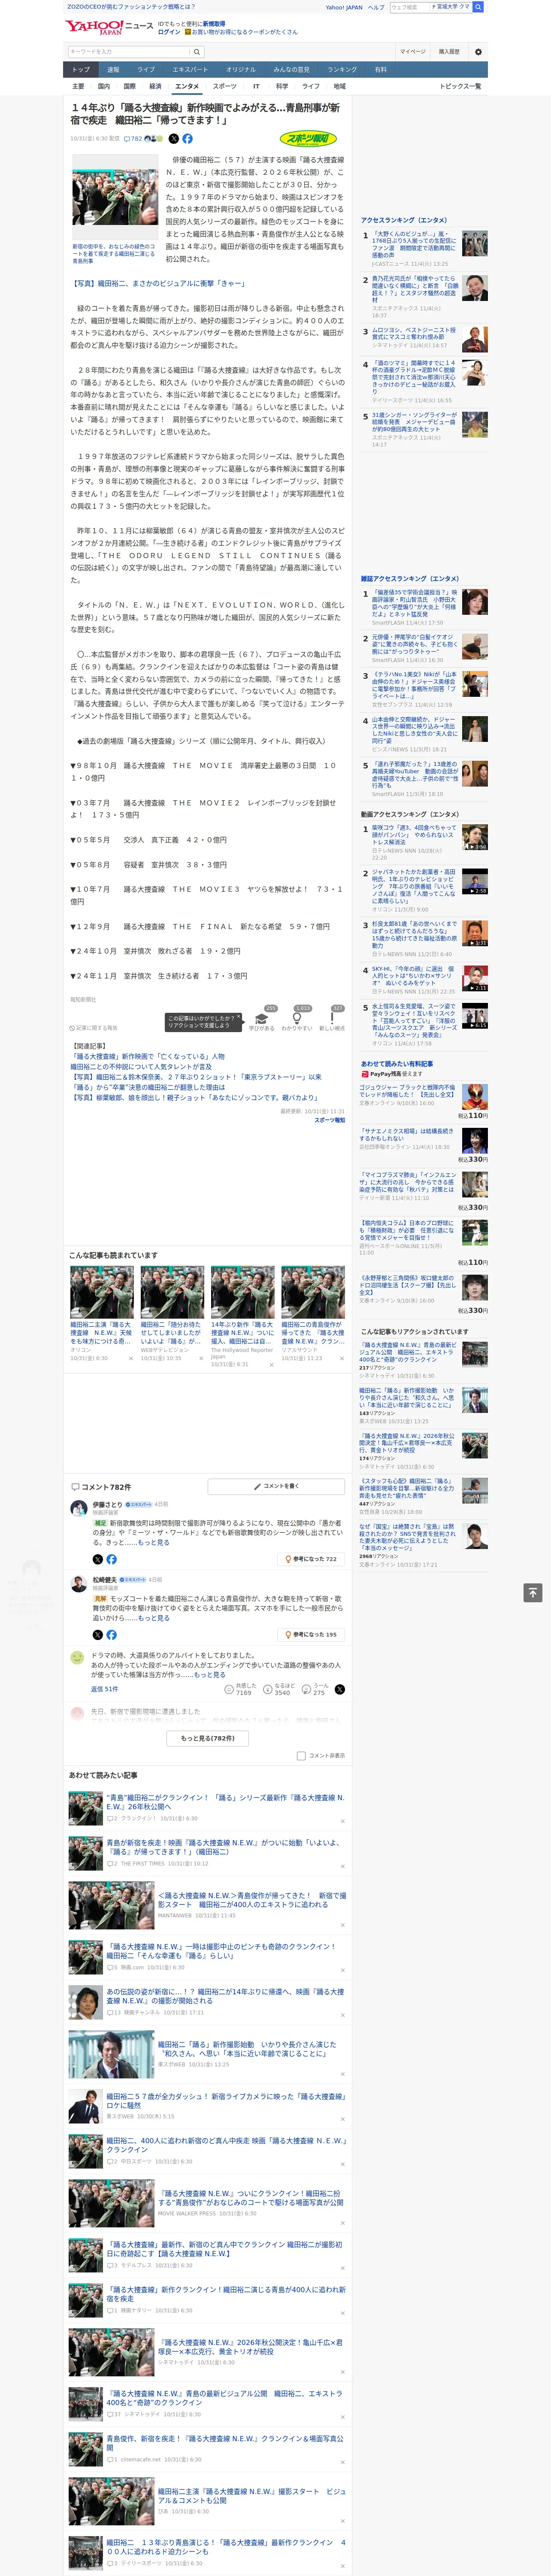The width and height of the screenshot is (551, 2576).
Task: Share 松崎健夫 comment on Facebook
Action: coord(111,1634)
